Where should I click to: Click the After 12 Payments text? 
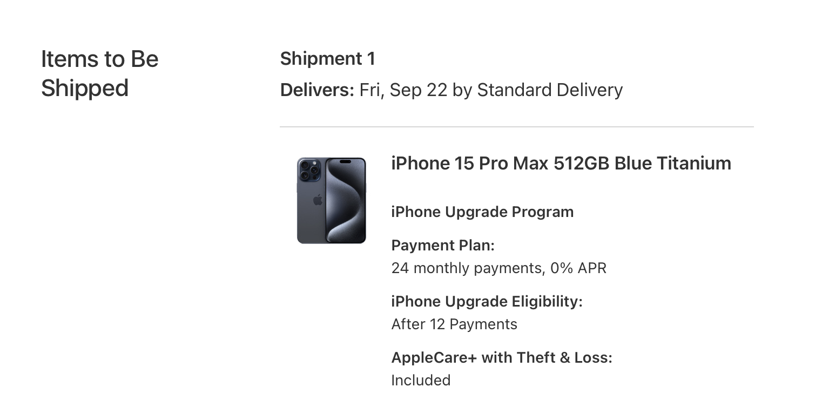[x=454, y=324]
